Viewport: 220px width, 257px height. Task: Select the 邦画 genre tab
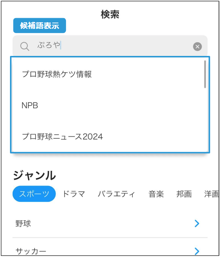184,194
